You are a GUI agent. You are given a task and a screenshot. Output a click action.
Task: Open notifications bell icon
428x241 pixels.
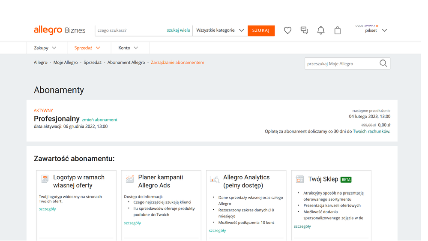point(321,30)
